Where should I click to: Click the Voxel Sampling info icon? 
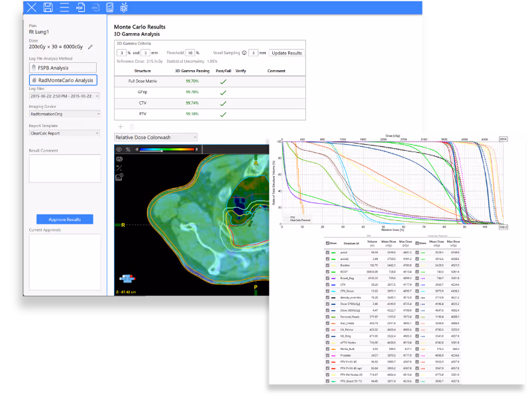tap(244, 53)
